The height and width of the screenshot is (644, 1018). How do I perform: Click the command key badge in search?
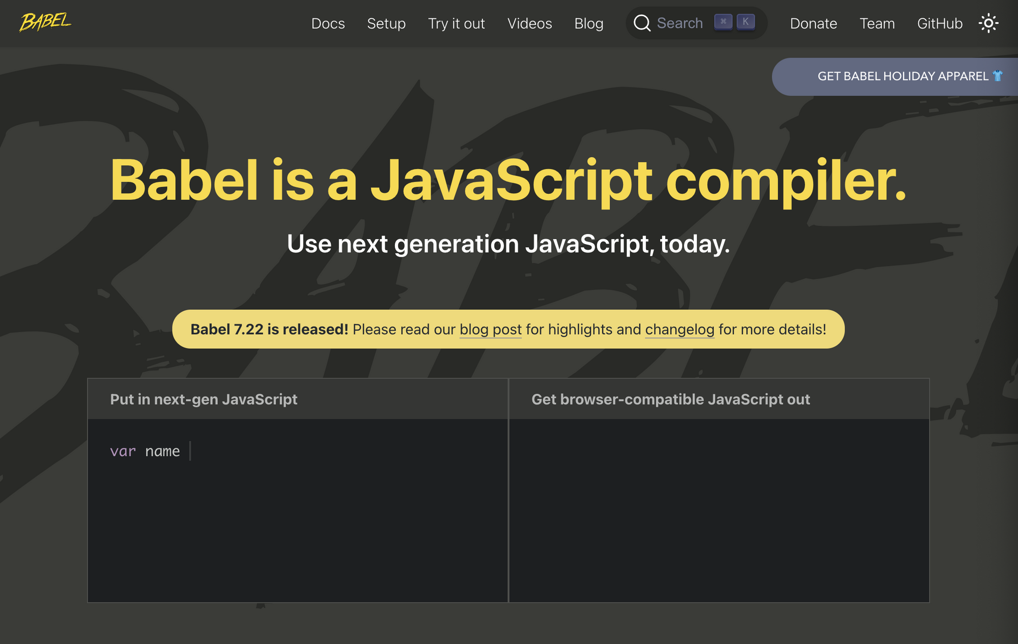click(x=723, y=22)
